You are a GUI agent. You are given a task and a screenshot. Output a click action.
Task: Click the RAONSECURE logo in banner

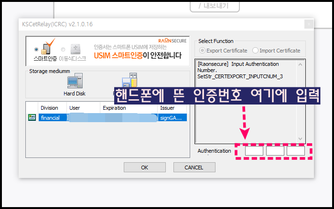click(x=172, y=41)
